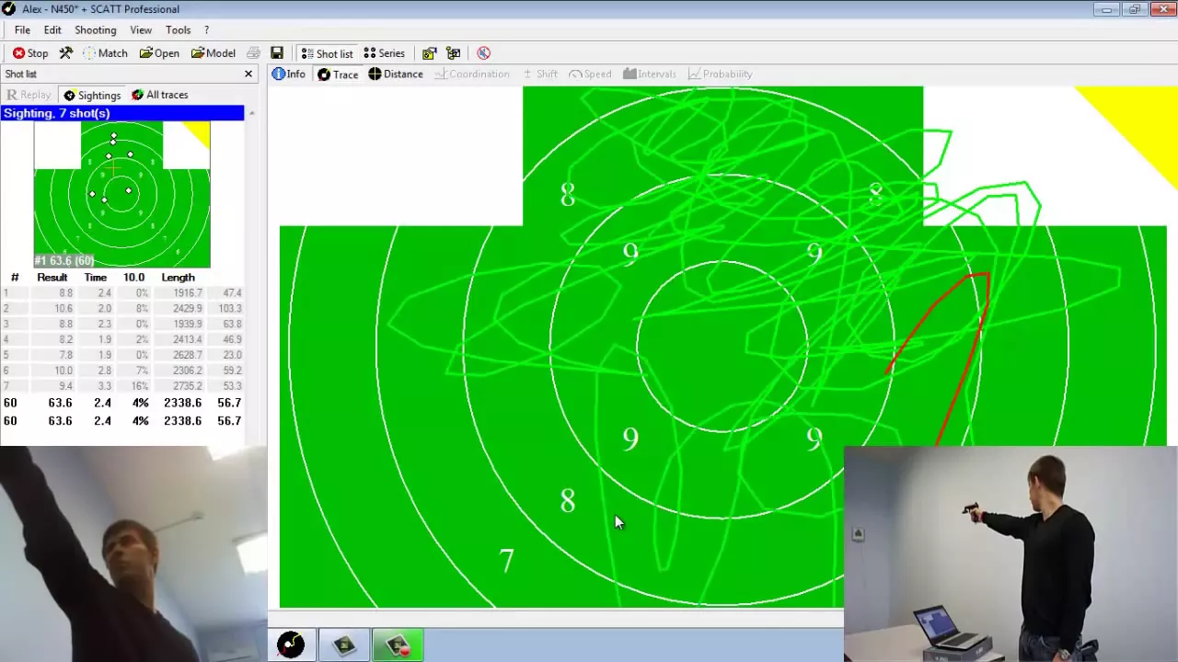Select shot row 3 with length 1939.9
This screenshot has width=1178, height=662.
tap(122, 325)
